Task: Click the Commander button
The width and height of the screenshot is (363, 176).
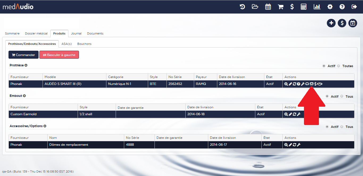Action: pos(23,55)
